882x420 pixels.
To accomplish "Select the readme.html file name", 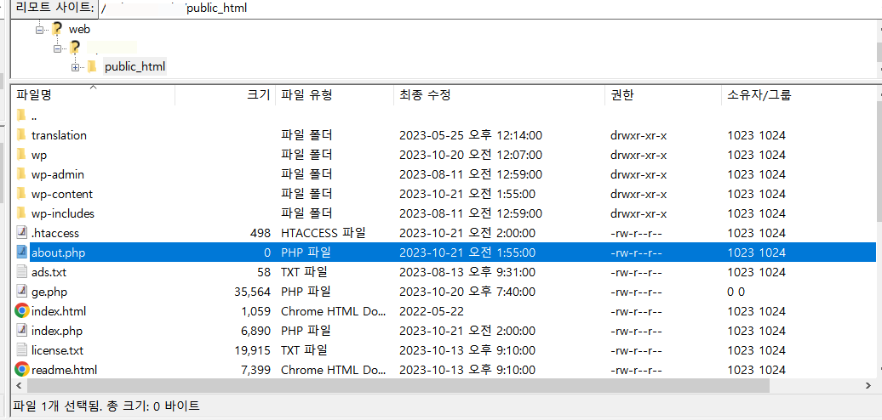I will pyautogui.click(x=65, y=370).
